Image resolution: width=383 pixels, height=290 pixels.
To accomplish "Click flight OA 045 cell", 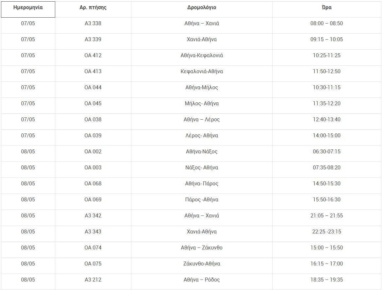I will [93, 106].
